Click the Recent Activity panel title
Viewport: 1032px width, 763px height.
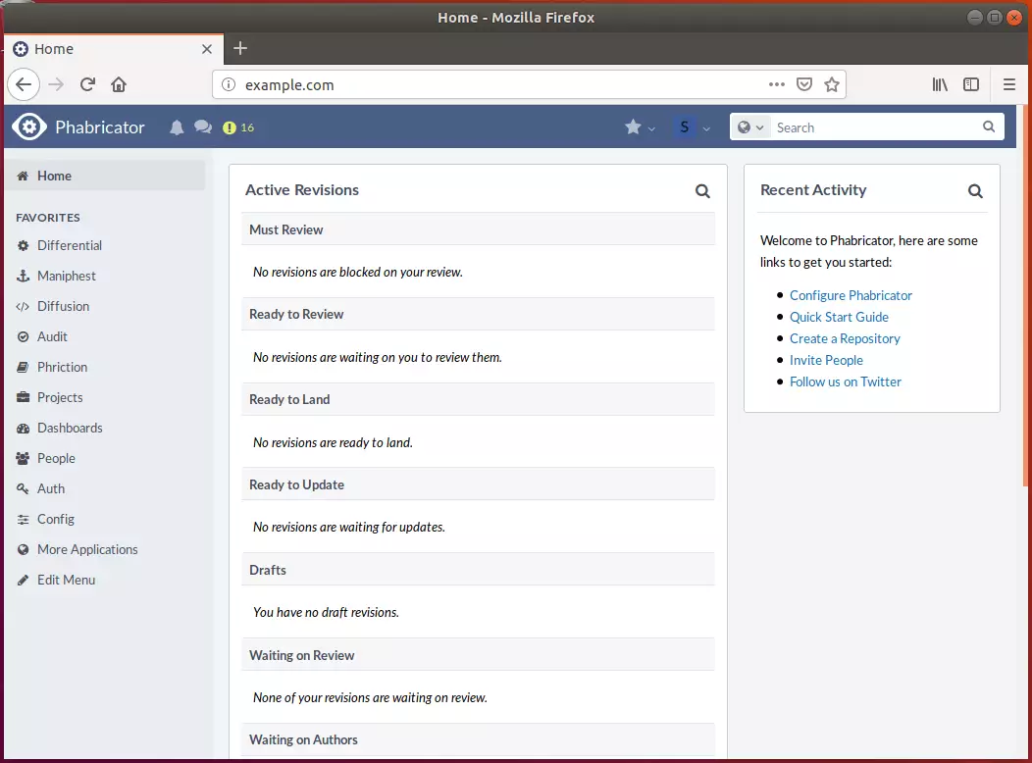tap(813, 190)
